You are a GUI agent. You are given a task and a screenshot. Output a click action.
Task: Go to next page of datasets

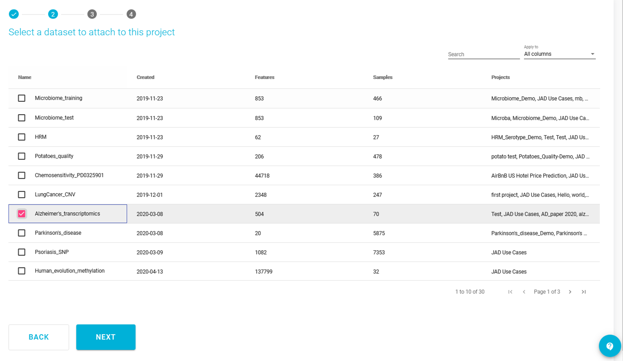tap(570, 292)
